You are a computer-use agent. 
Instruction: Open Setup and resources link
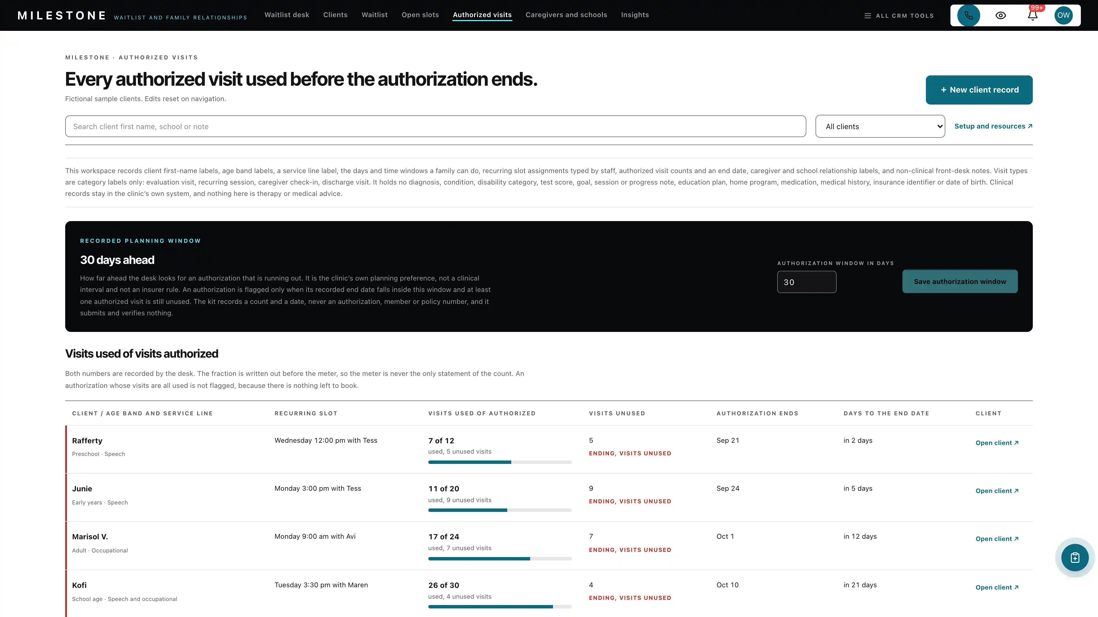click(x=993, y=126)
